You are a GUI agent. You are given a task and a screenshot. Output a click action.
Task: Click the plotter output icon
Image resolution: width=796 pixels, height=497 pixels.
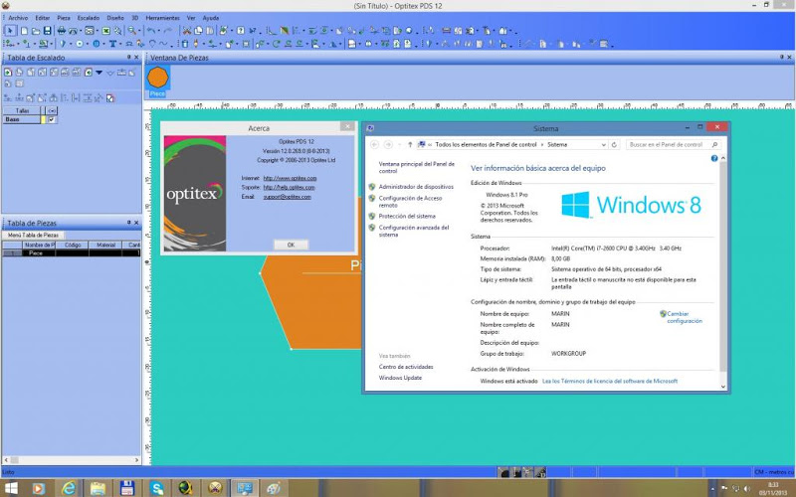pyautogui.click(x=73, y=31)
